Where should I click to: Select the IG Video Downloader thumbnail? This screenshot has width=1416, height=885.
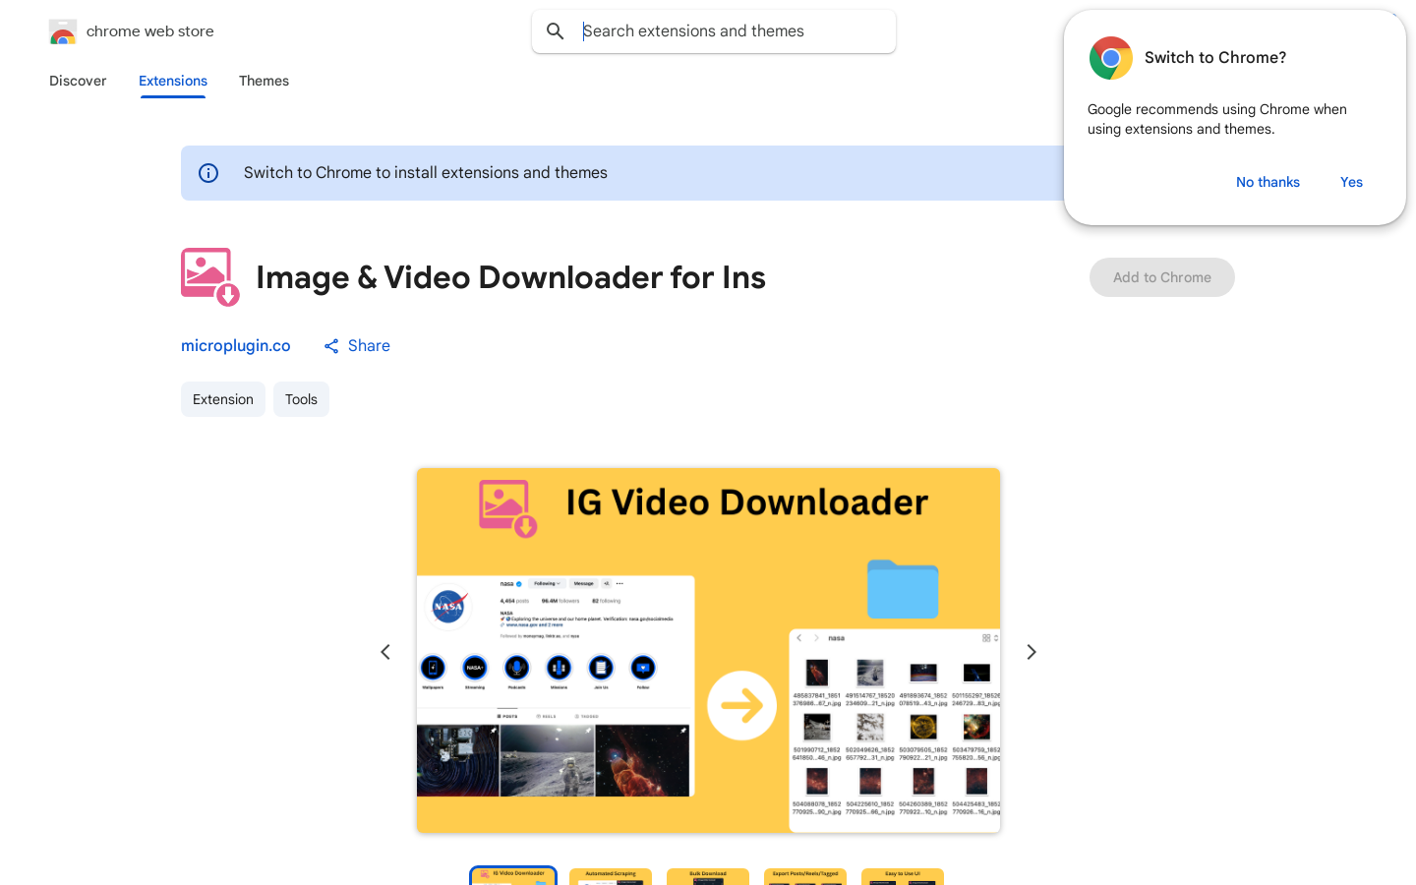513,876
